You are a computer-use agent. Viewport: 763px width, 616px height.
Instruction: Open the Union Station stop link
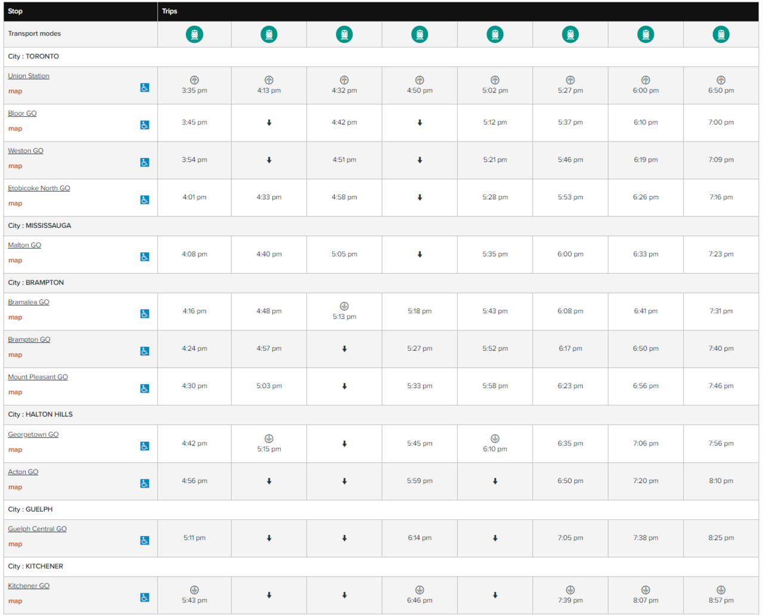29,76
